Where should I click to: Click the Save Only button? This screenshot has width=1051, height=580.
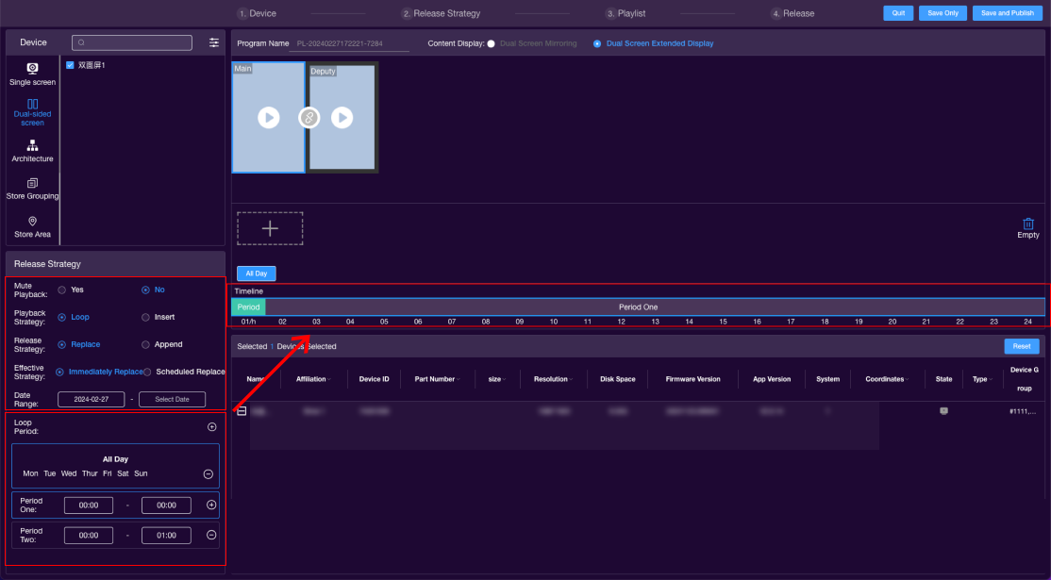coord(943,12)
